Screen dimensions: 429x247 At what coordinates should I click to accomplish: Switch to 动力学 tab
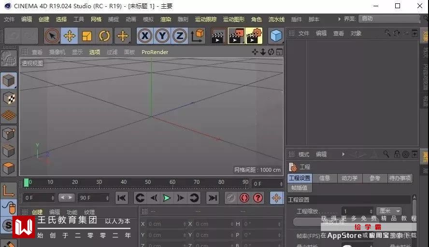point(349,178)
